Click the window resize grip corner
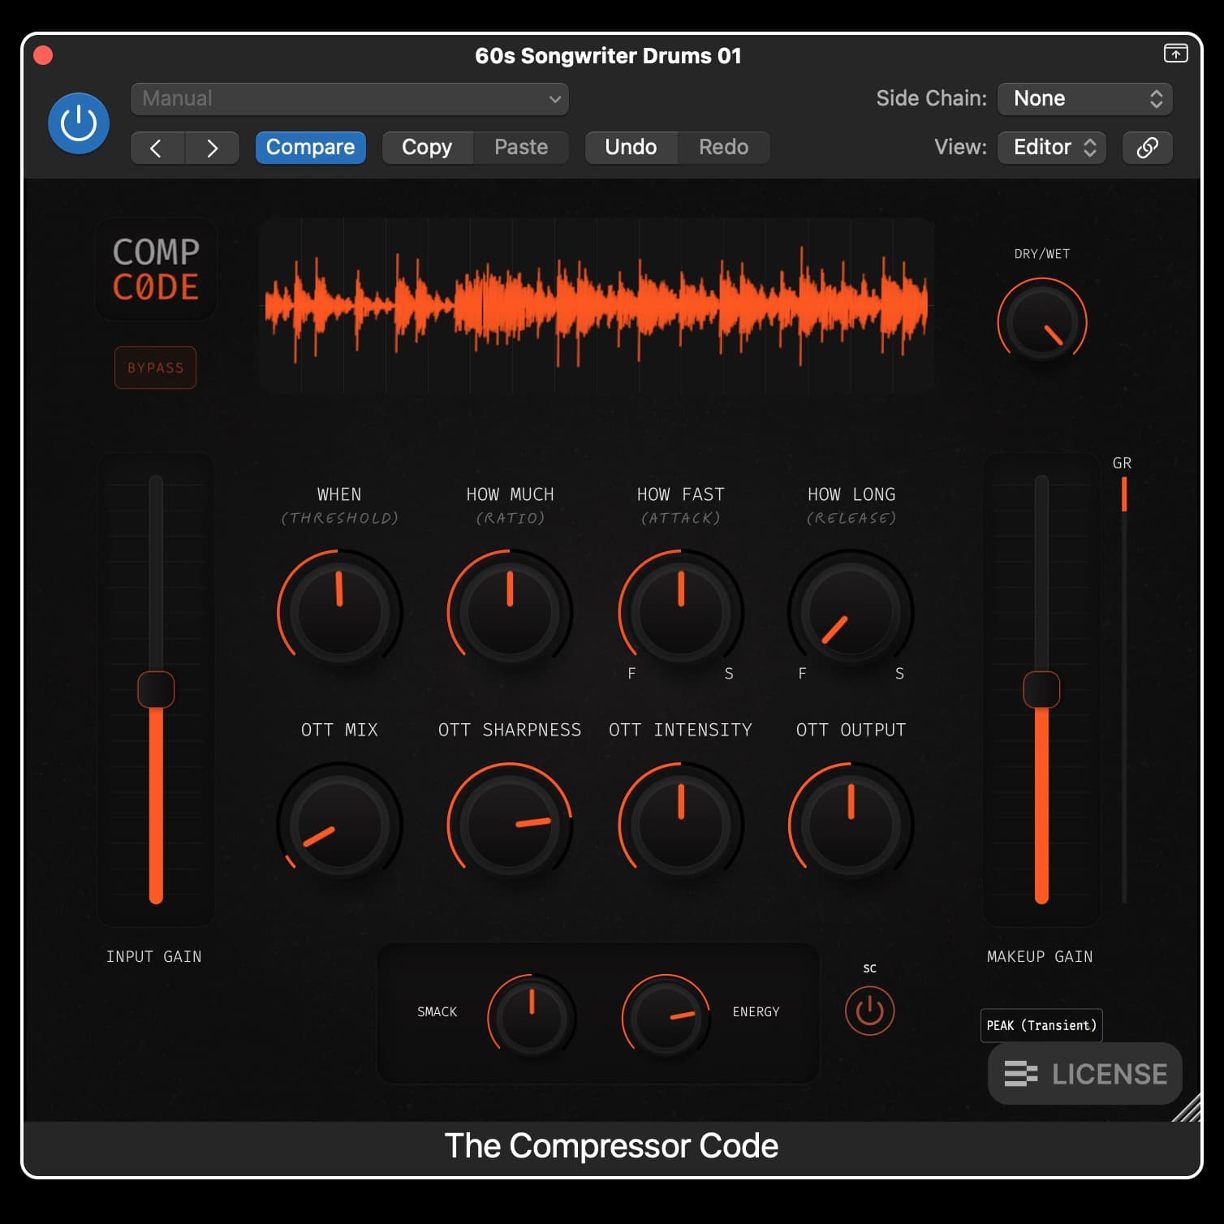 pos(1187,1107)
